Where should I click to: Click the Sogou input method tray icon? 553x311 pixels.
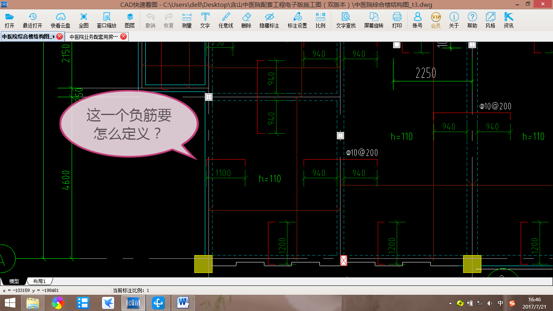[x=512, y=303]
